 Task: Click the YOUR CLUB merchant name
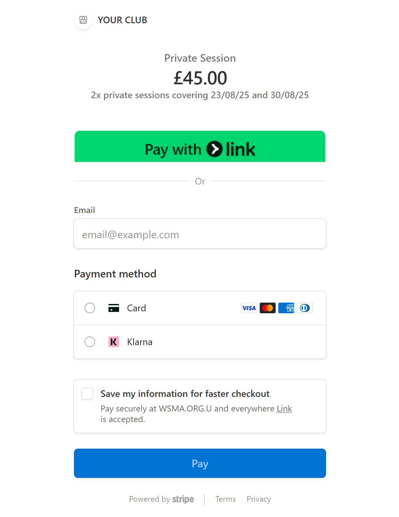click(x=122, y=20)
